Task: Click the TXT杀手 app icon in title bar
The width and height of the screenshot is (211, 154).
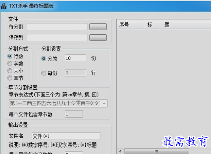Action: coord(4,6)
